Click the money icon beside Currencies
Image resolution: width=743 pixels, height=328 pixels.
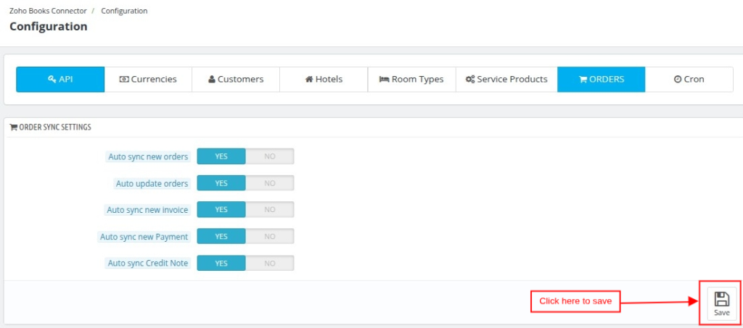pos(123,80)
